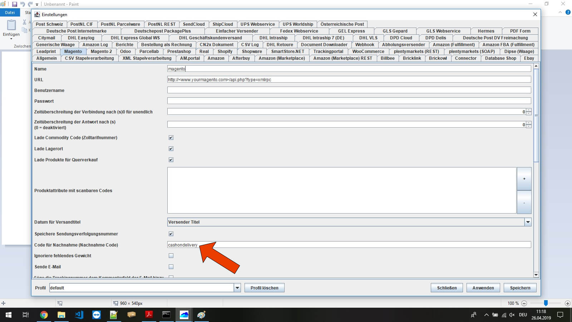The height and width of the screenshot is (322, 572).
Task: Open the Shopify tab
Action: pos(225,52)
